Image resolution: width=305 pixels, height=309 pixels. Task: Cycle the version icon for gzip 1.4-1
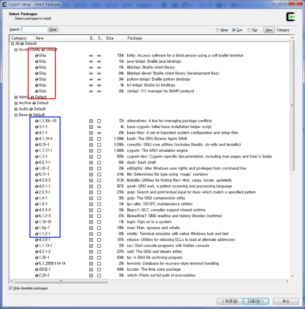click(37, 198)
